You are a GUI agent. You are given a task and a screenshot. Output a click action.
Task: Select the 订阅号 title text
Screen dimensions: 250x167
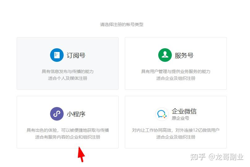[x=76, y=55]
